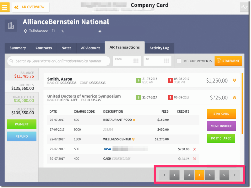Jump to page 1

pyautogui.click(x=174, y=175)
